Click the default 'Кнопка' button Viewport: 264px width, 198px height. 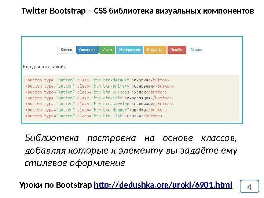(x=66, y=50)
